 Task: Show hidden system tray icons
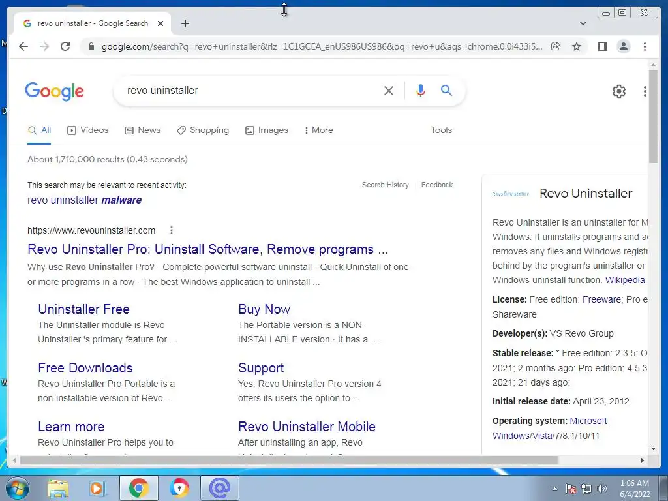pyautogui.click(x=554, y=489)
